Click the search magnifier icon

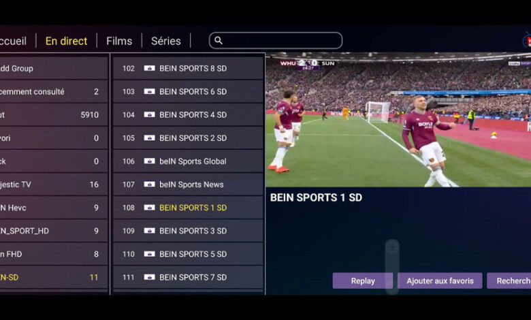coord(219,41)
